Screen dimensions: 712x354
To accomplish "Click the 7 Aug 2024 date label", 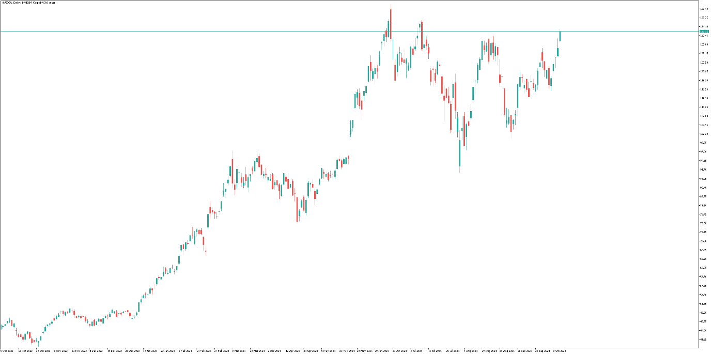I will click(x=471, y=350).
